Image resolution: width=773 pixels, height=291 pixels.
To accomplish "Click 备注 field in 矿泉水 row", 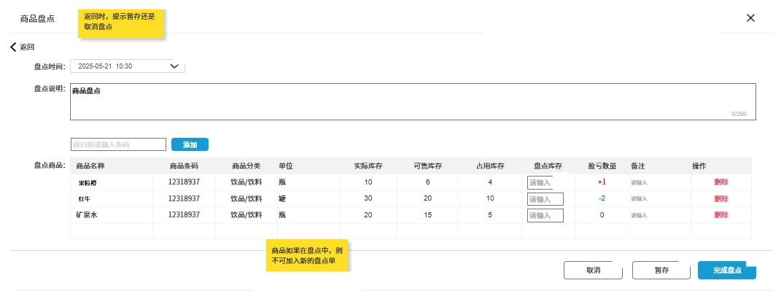I will click(x=639, y=216).
